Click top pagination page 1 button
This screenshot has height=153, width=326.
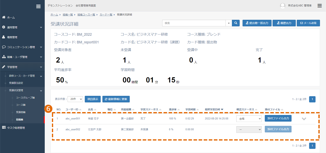(312, 99)
